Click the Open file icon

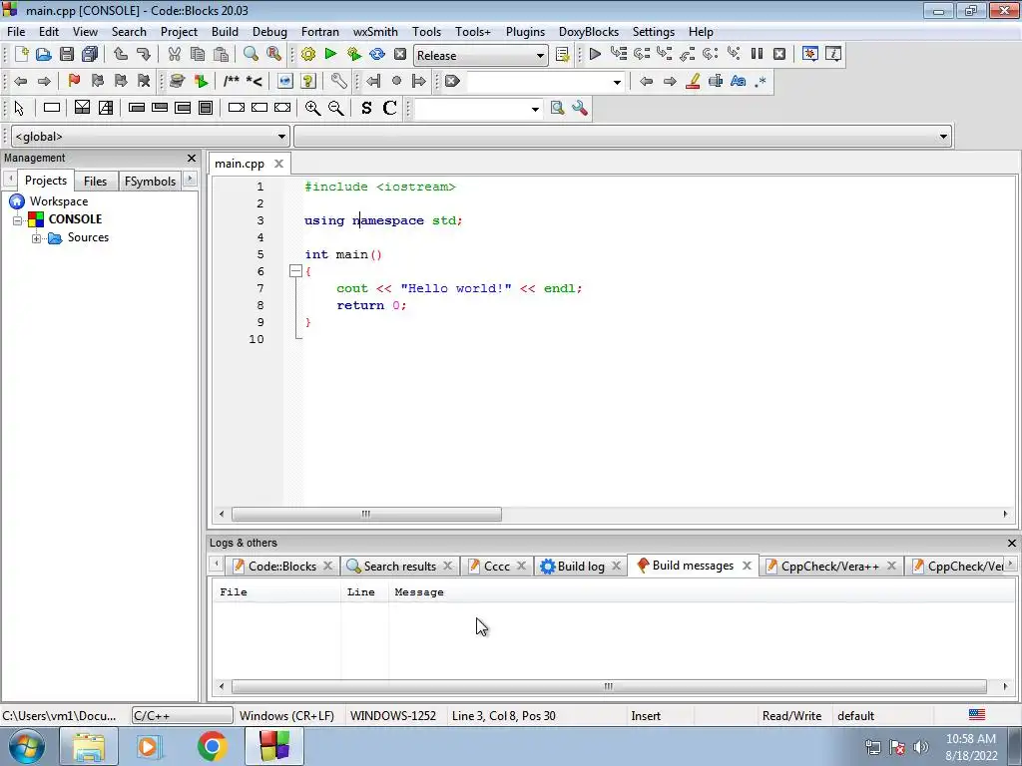pos(44,54)
